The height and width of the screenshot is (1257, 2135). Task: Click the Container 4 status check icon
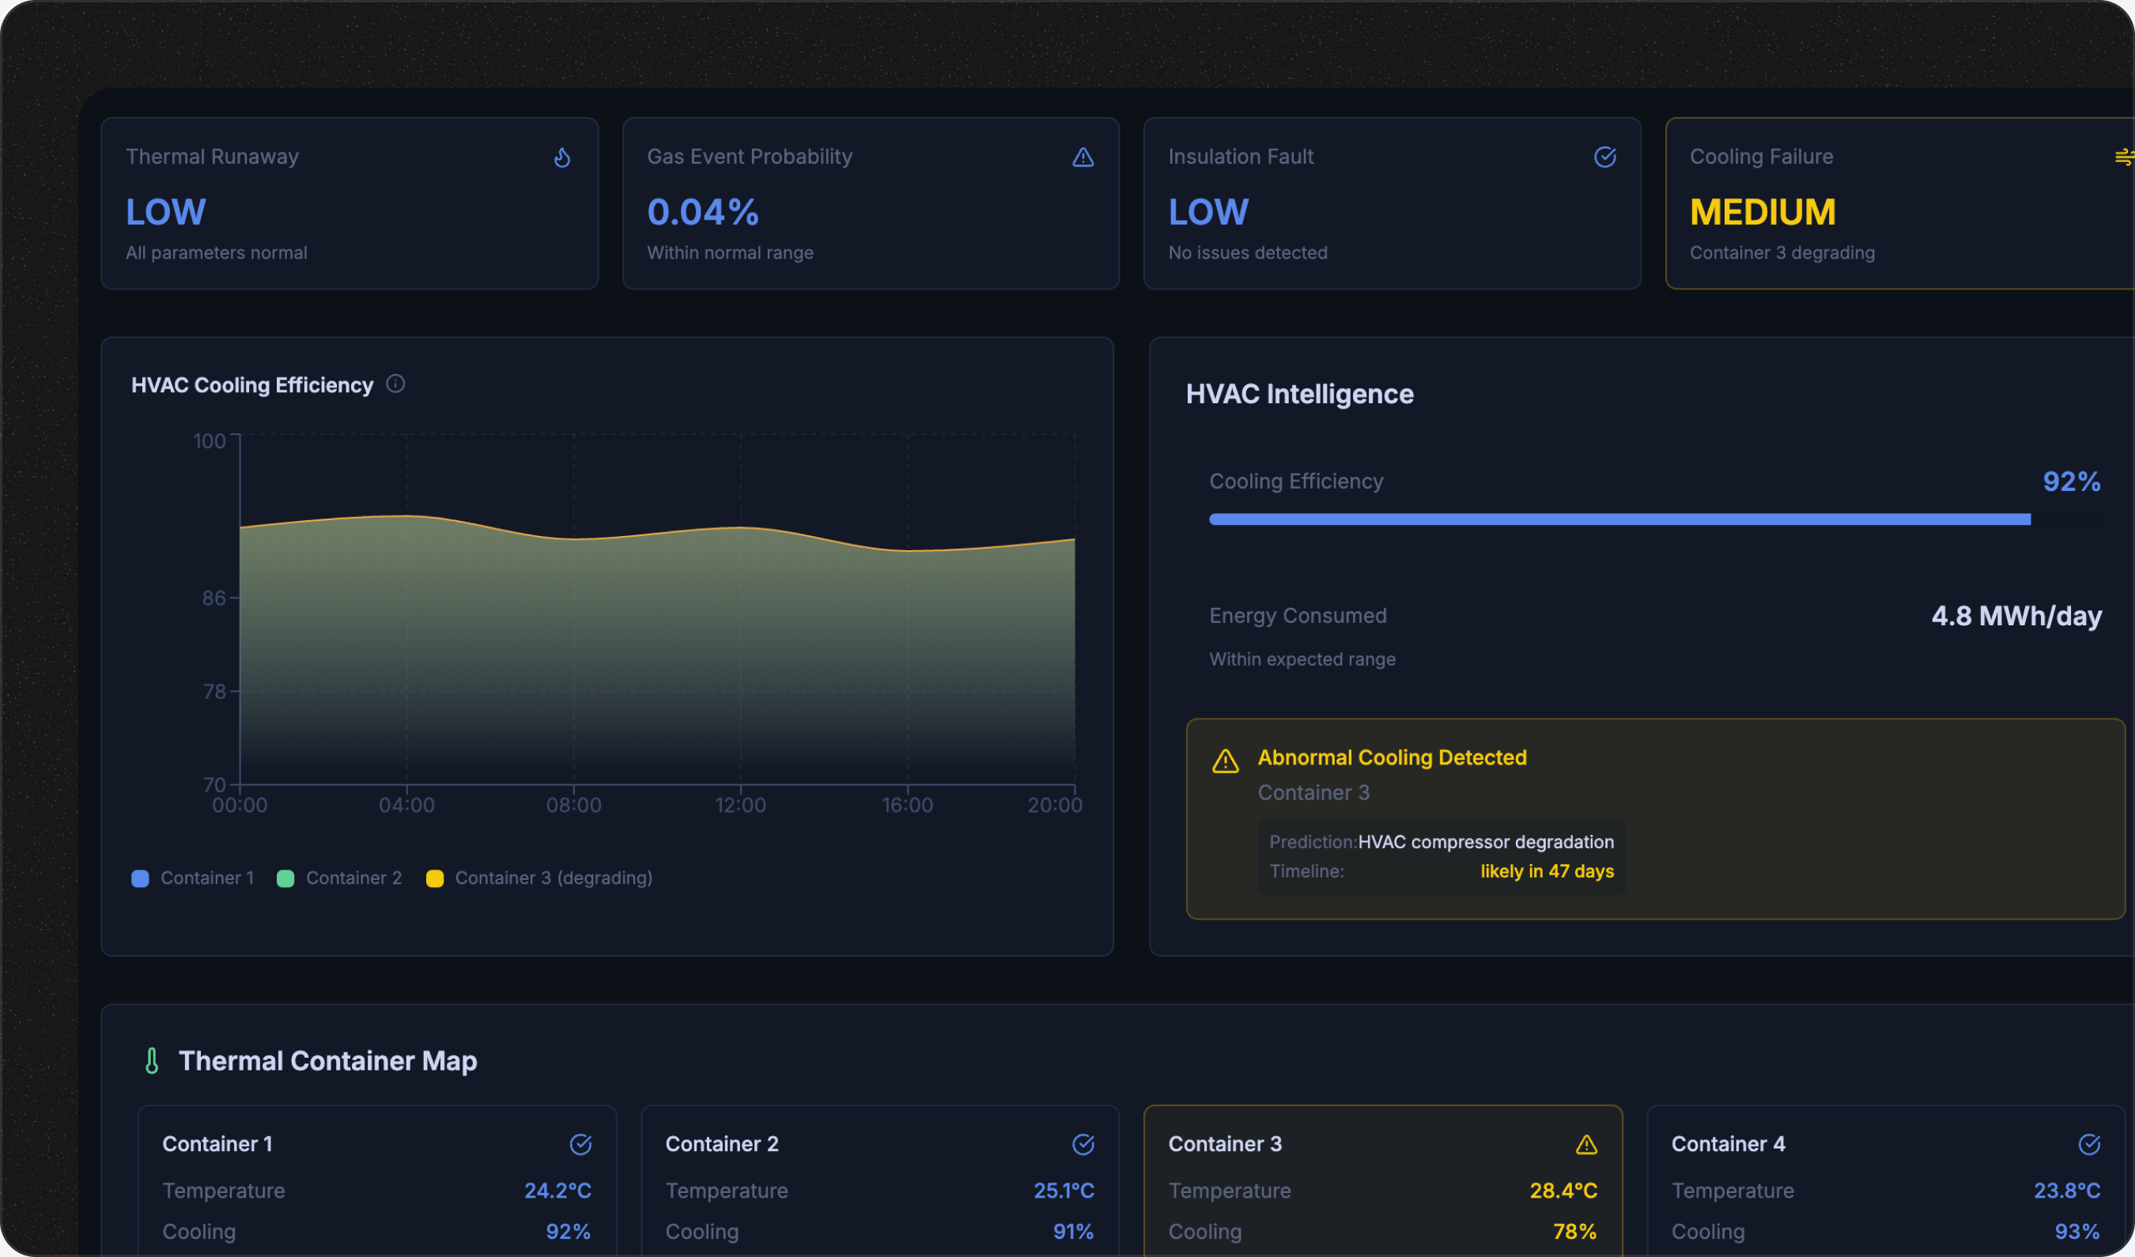pos(2089,1145)
